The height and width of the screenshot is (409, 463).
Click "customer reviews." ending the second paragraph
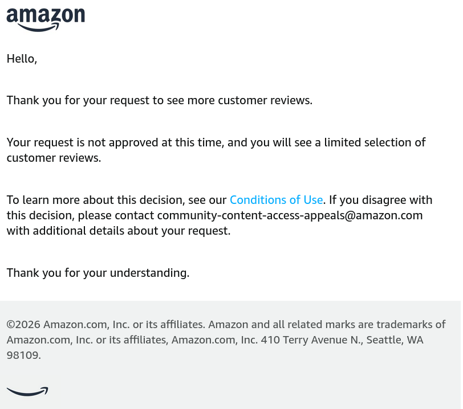[x=54, y=158]
